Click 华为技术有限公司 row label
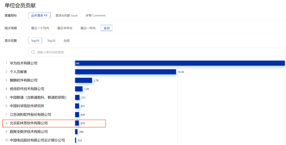286x145 pixels. click(24, 63)
